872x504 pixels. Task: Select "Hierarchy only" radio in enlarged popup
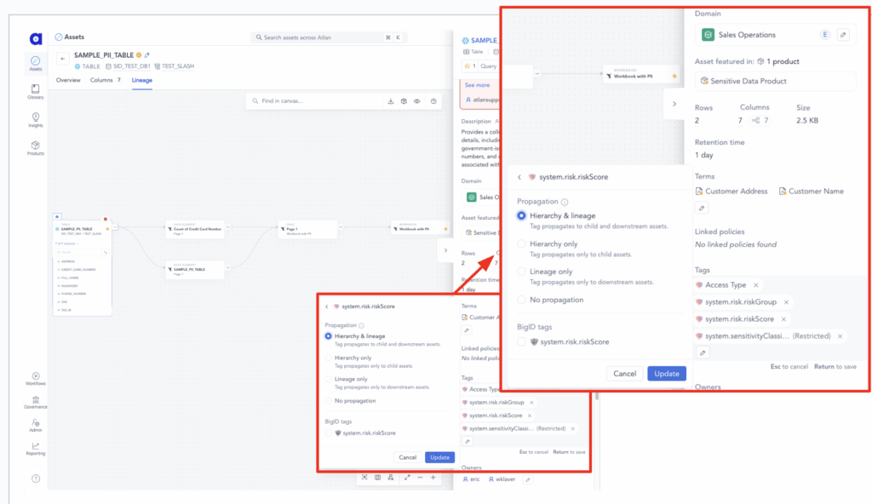pos(523,244)
